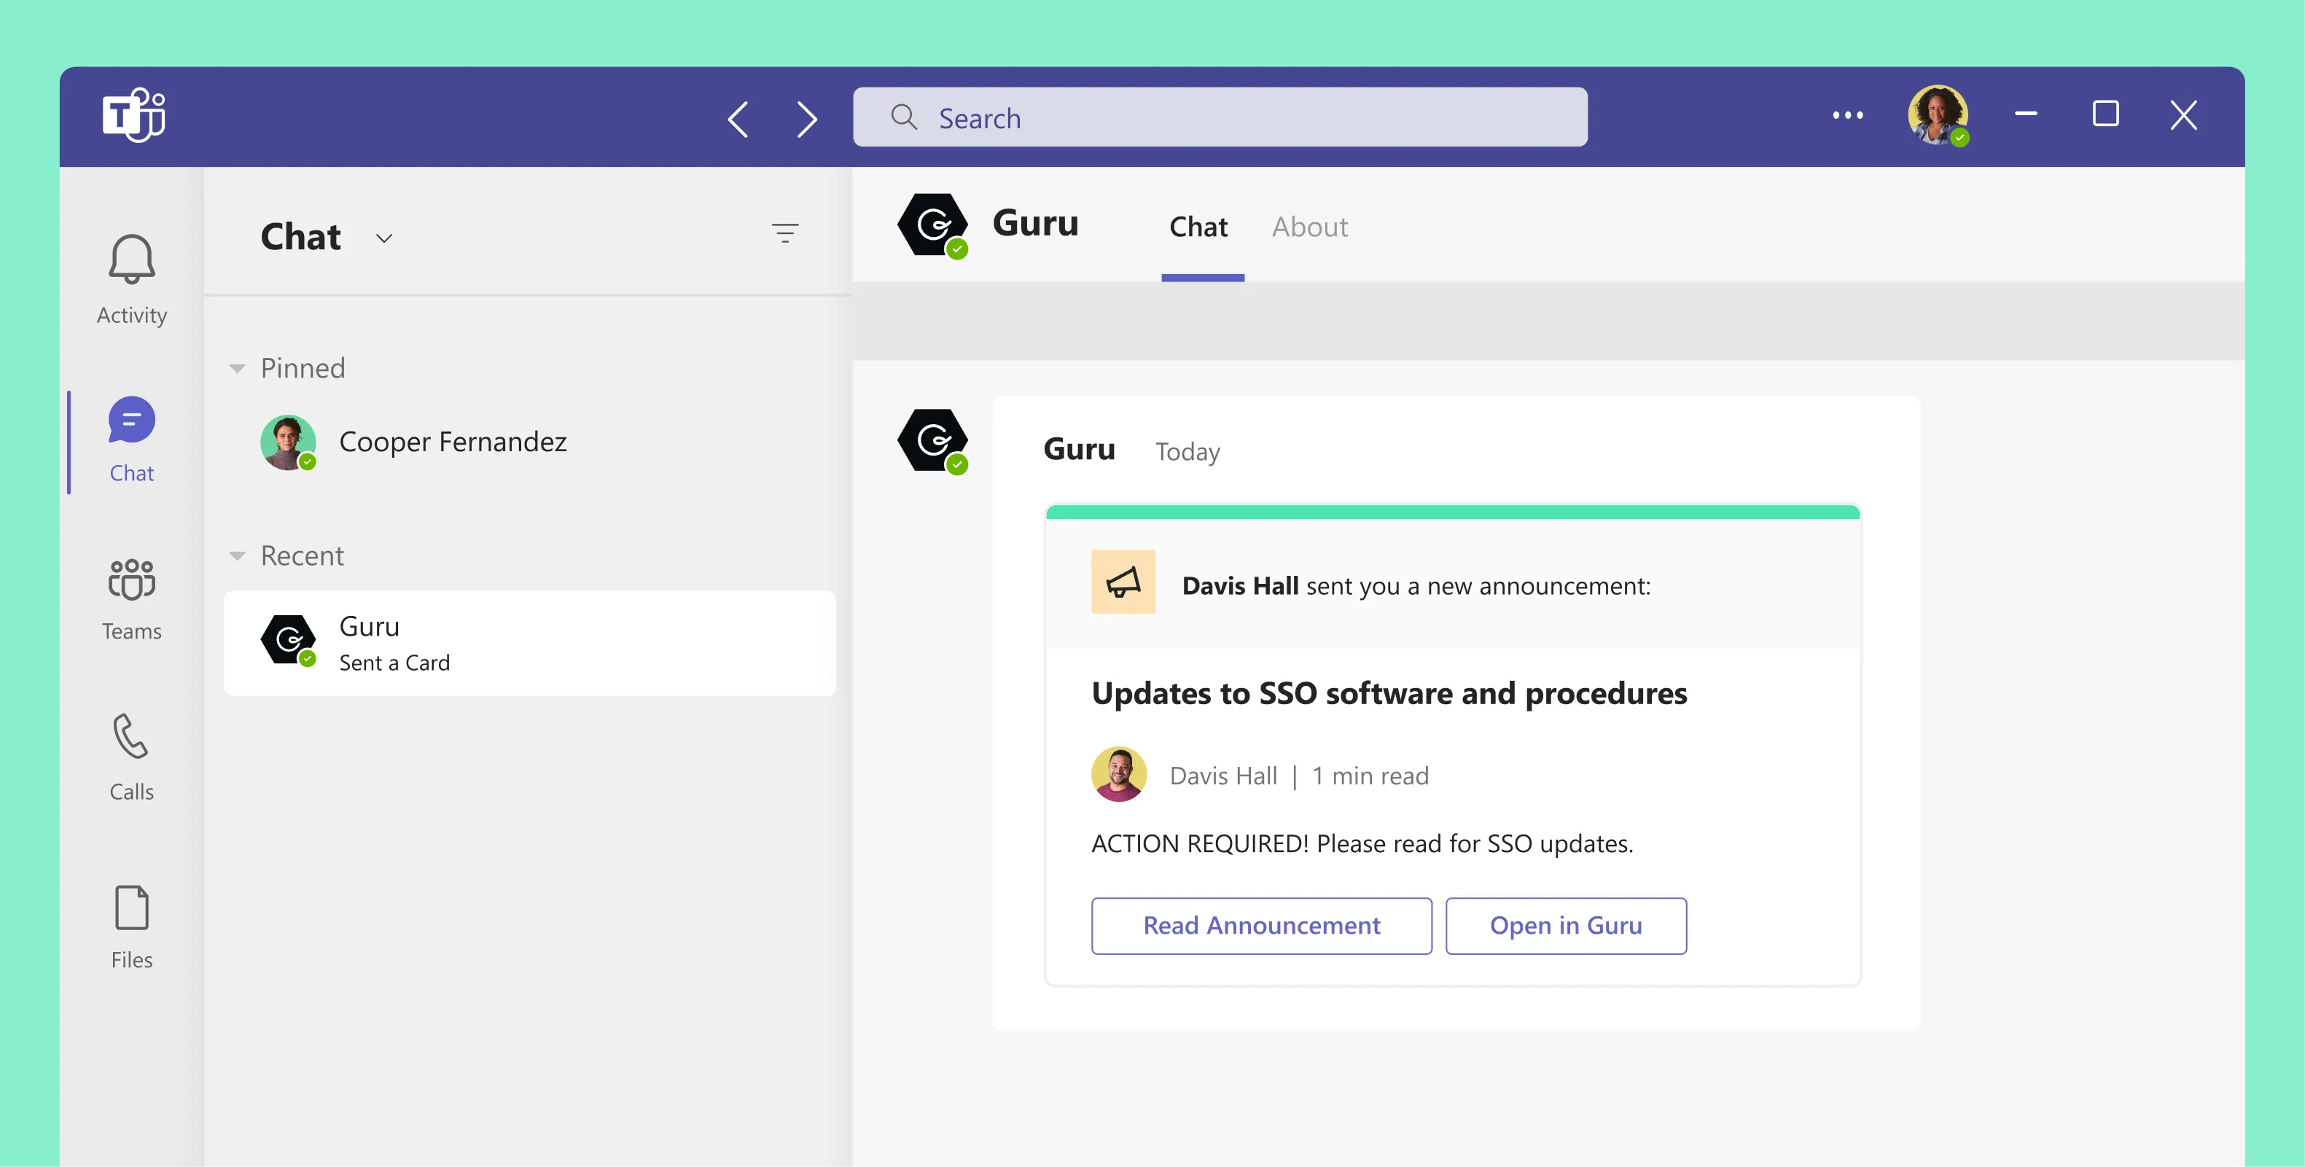This screenshot has height=1167, width=2305.
Task: Click the back navigation arrow
Action: [738, 117]
